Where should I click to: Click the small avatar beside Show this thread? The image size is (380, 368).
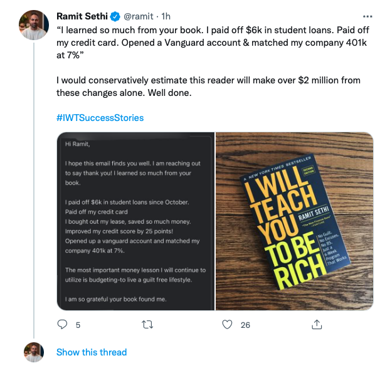click(34, 352)
